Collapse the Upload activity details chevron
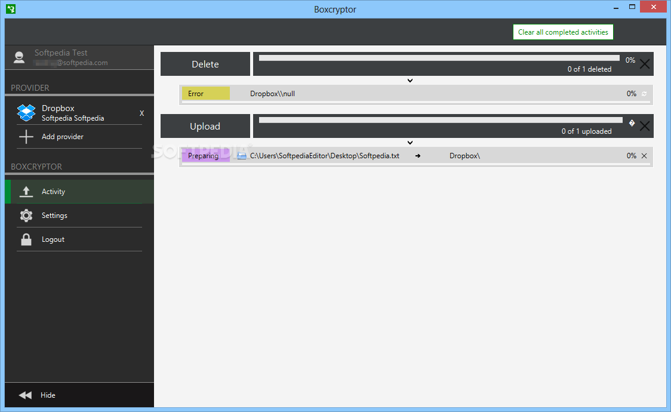 [410, 143]
